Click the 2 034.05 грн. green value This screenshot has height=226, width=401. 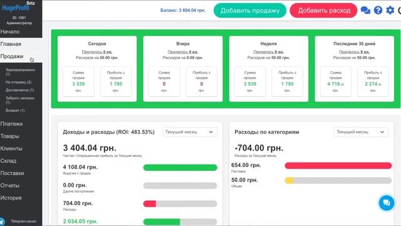pyautogui.click(x=80, y=221)
